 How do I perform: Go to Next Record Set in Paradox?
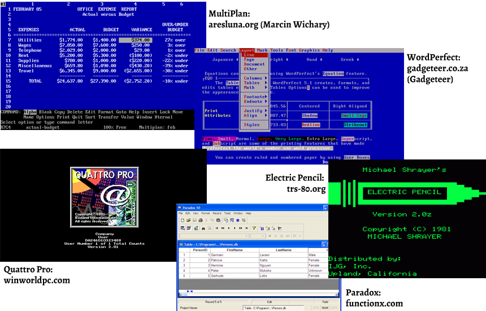pos(241,228)
